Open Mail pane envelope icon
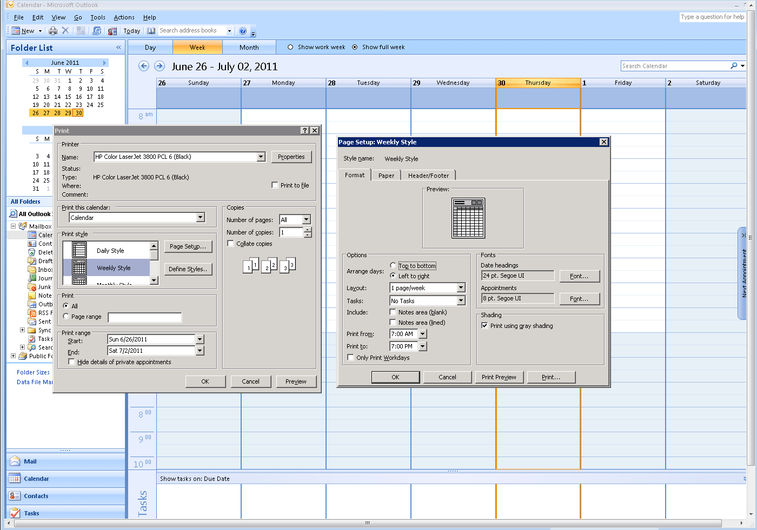The width and height of the screenshot is (757, 530). point(15,461)
